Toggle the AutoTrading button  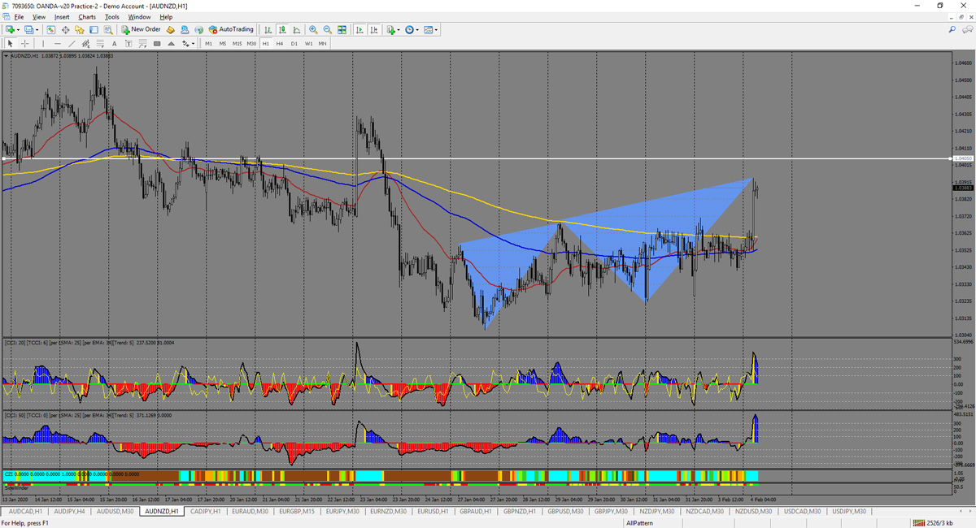point(231,30)
